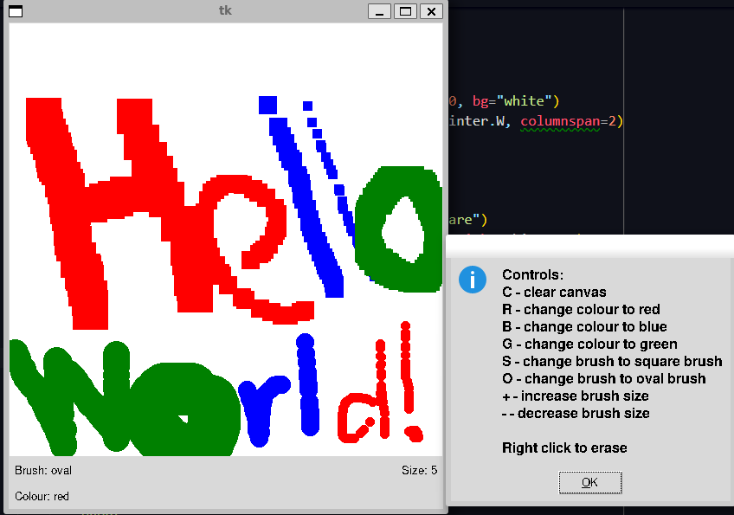The height and width of the screenshot is (515, 734).
Task: Close the tk window
Action: tap(431, 11)
